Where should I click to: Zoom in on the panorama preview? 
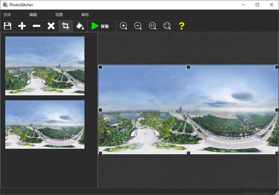pos(123,26)
